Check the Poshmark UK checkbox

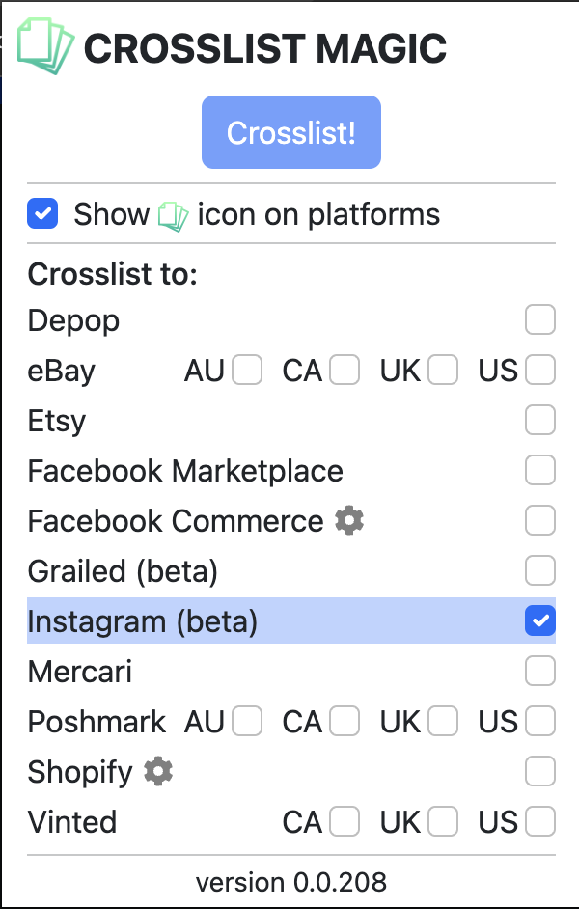(x=441, y=721)
